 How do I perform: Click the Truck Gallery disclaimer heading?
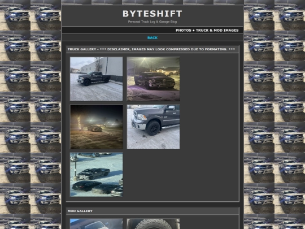click(x=151, y=49)
